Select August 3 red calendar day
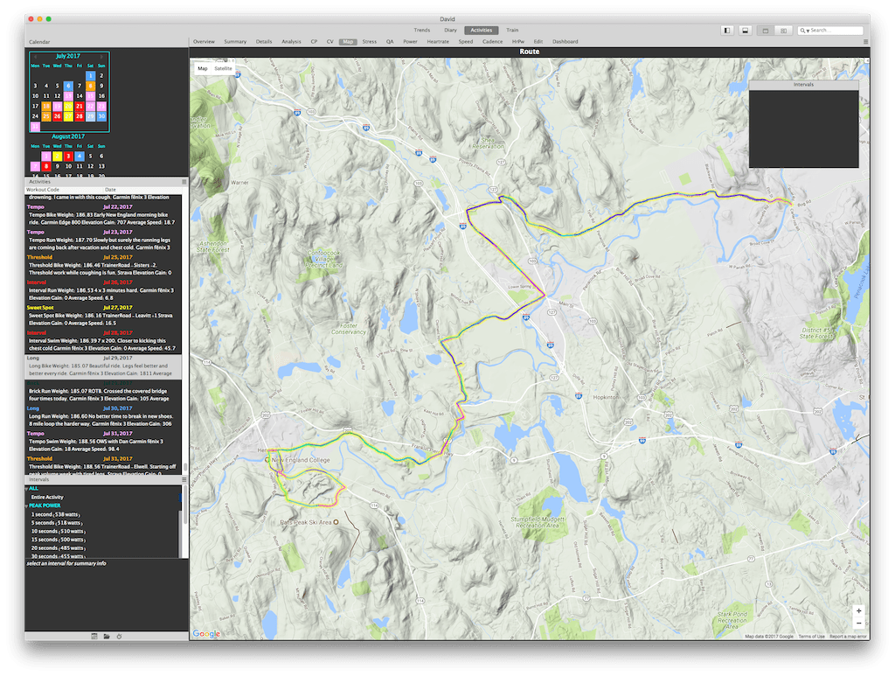This screenshot has height=676, width=895. pos(68,156)
